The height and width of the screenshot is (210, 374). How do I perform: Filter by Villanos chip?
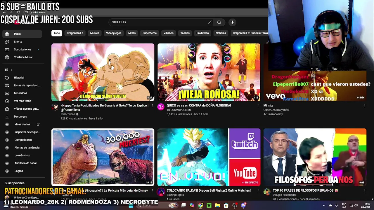coord(169,33)
